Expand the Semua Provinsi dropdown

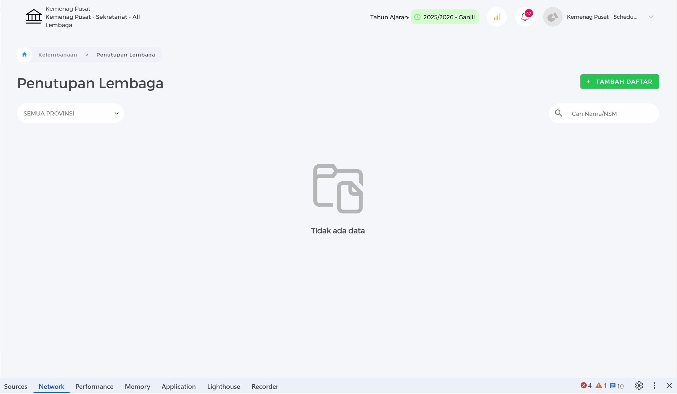click(70, 113)
